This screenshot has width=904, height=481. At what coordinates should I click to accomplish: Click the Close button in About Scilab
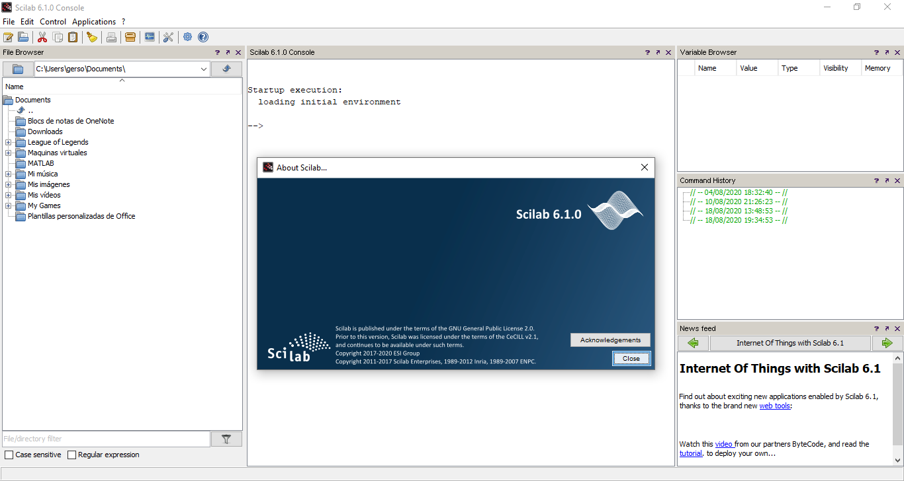[631, 358]
